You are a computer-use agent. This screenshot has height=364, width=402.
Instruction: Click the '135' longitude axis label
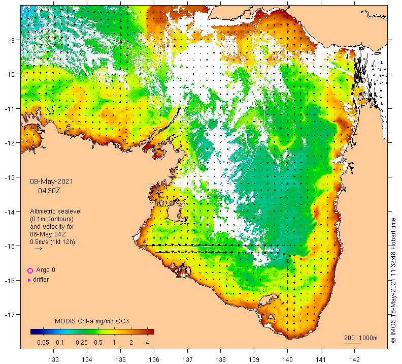[120, 359]
